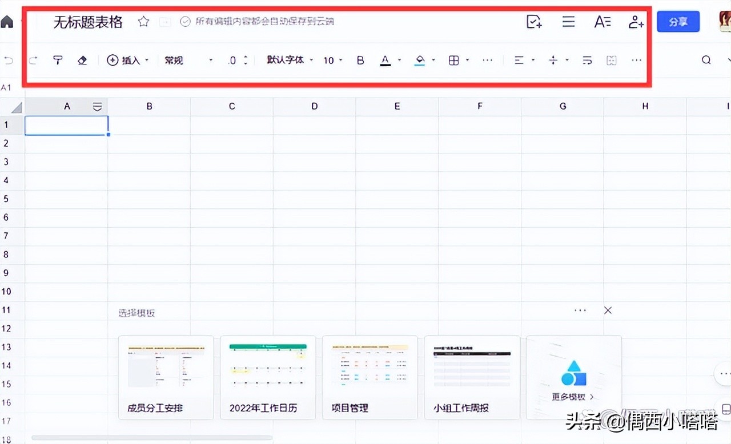Screen dimensions: 731x444
Task: Add a collaborator with person-plus icon
Action: pos(636,22)
